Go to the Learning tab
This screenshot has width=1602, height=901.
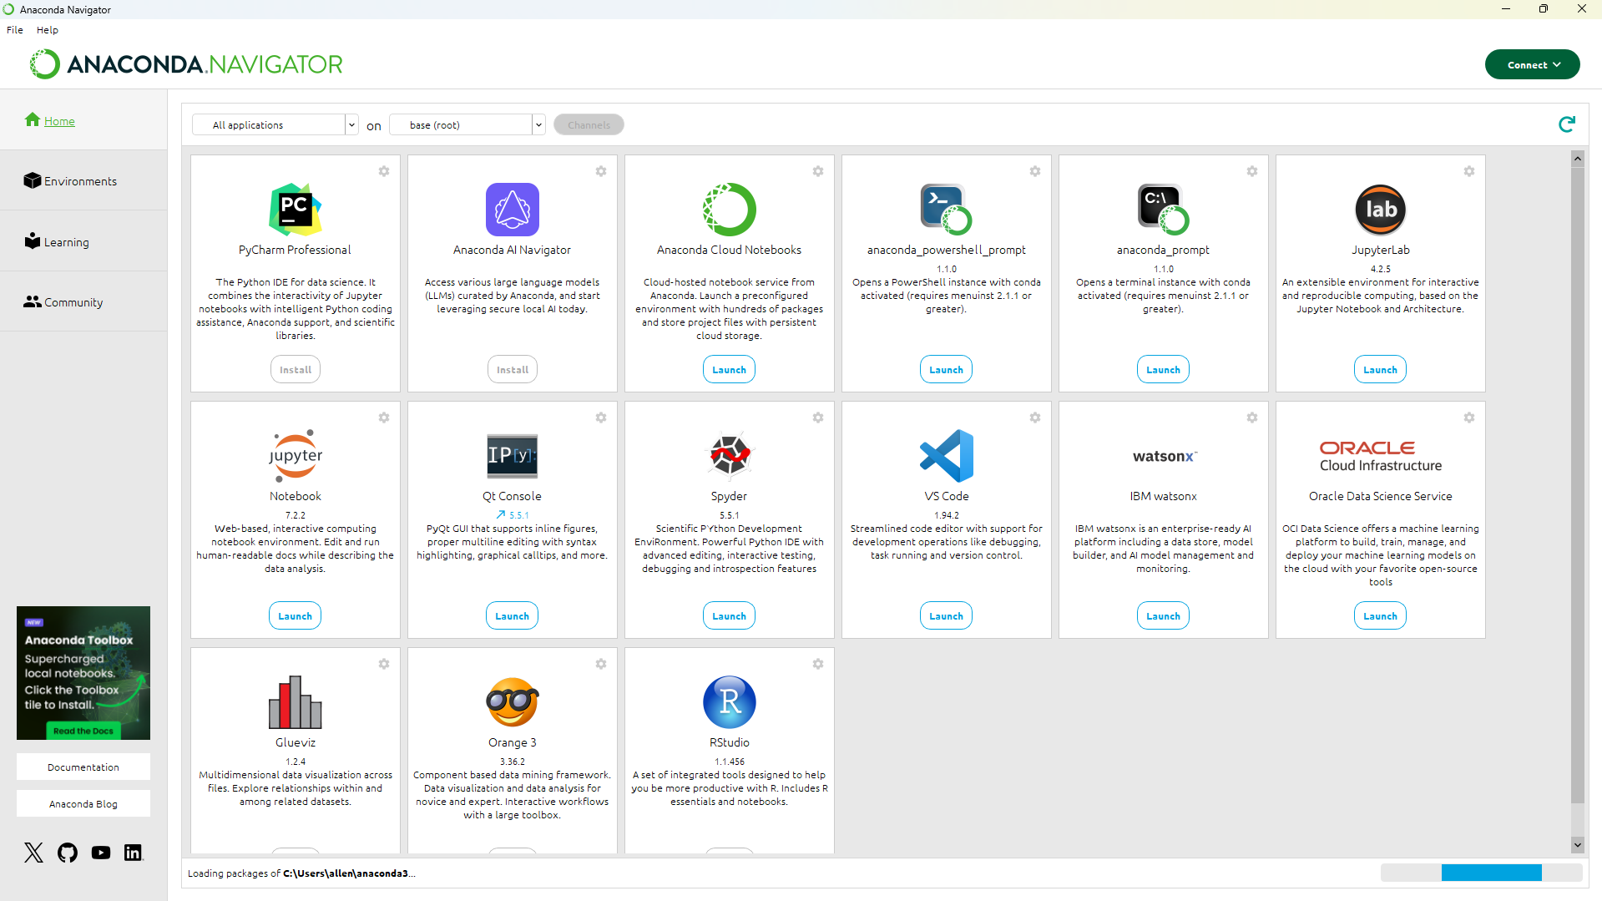point(83,241)
